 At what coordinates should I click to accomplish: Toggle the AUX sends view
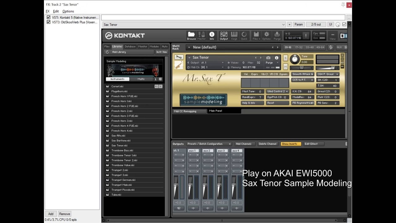pos(339,47)
